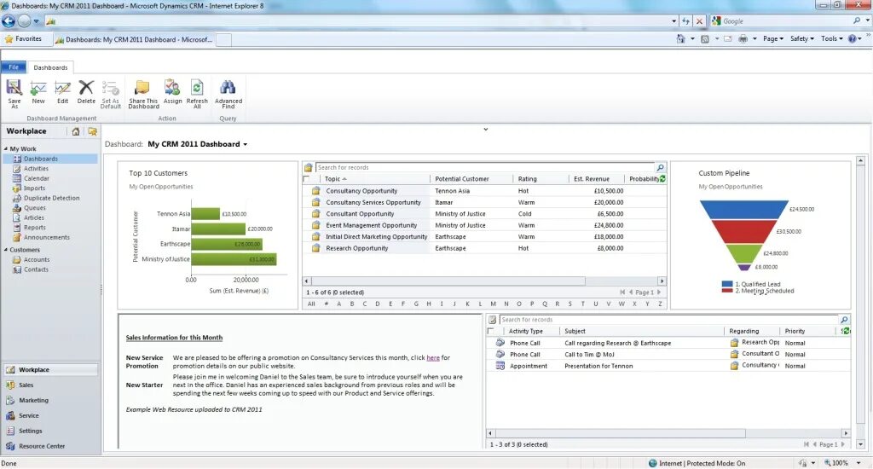
Task: Click the Edit dashboard ribbon icon
Action: pos(62,88)
